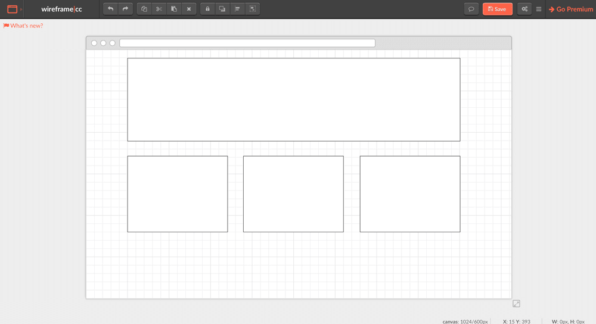Click the layer arrangement icon

point(222,9)
